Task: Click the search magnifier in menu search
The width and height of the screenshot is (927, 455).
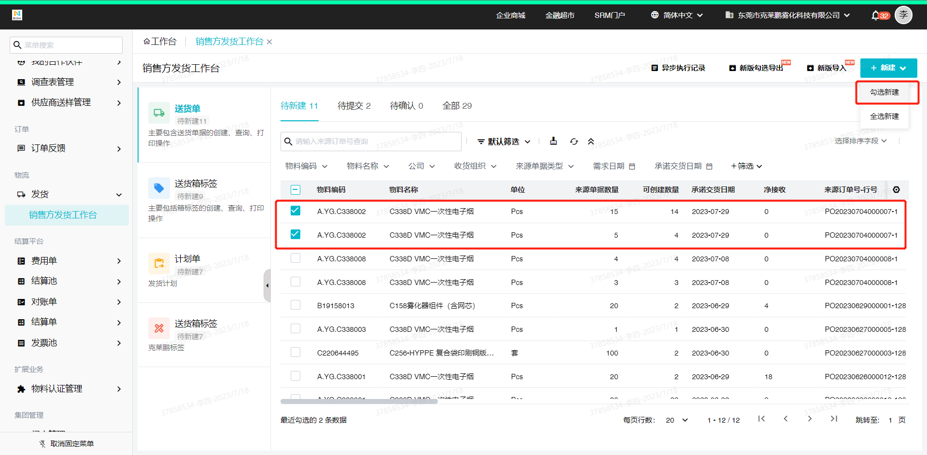Action: (x=17, y=45)
